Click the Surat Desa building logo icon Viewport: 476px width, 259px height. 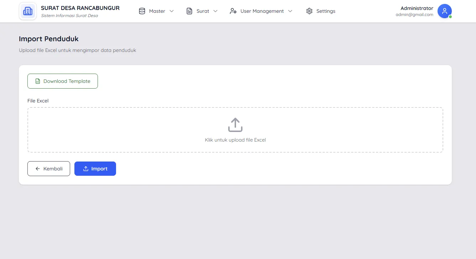28,11
